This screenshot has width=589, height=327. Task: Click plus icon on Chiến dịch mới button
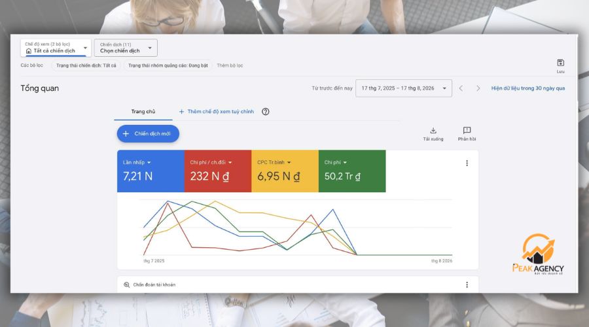click(x=126, y=133)
